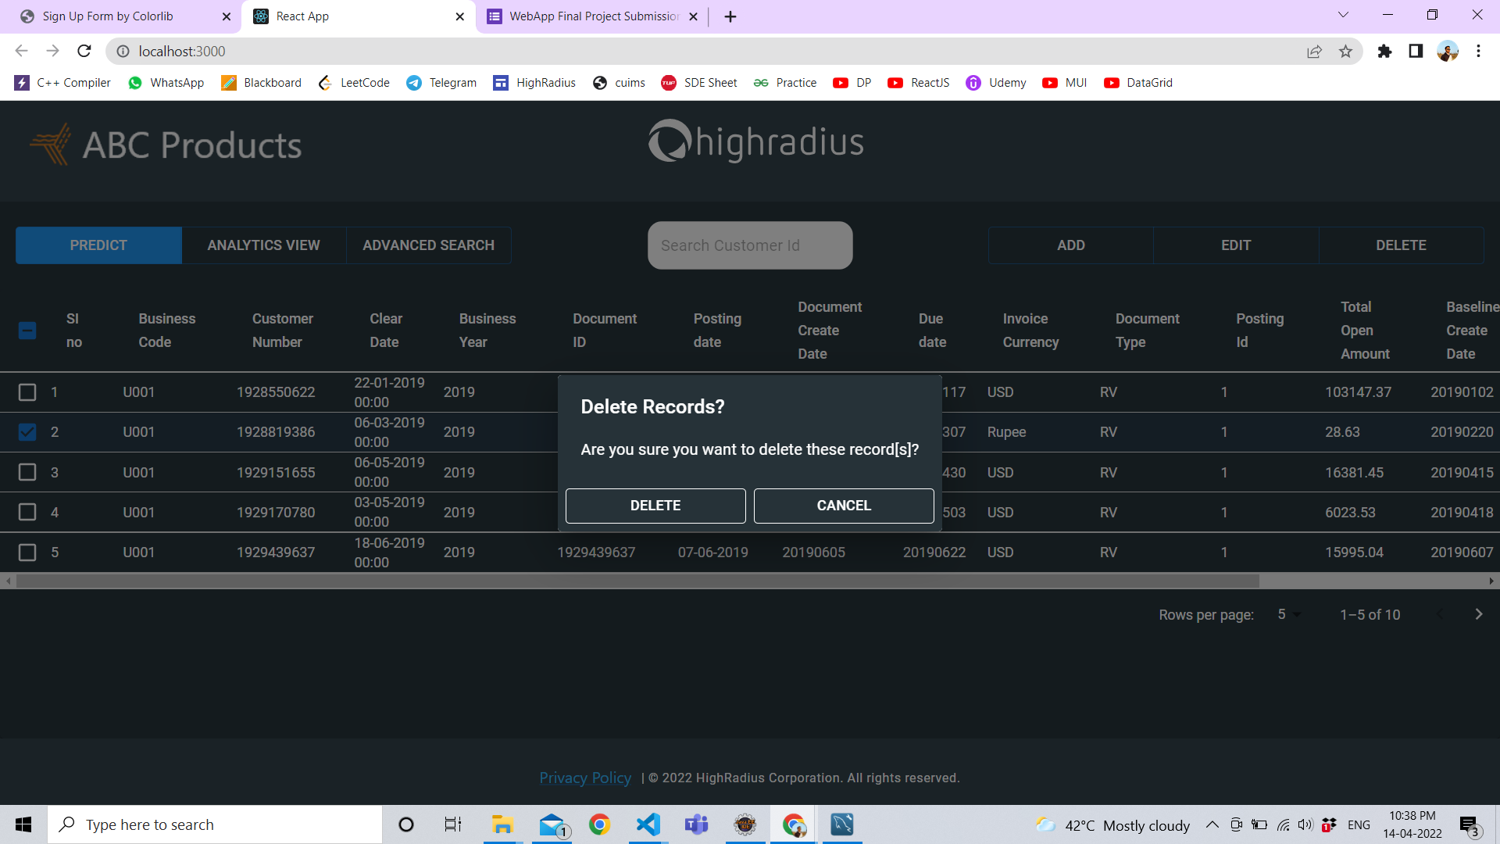
Task: Click the share icon in address bar
Action: (1315, 51)
